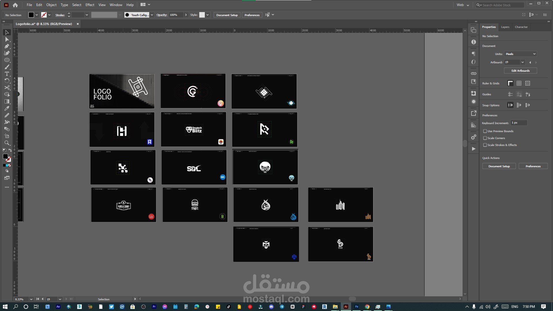Select the Zoom tool

click(7, 143)
